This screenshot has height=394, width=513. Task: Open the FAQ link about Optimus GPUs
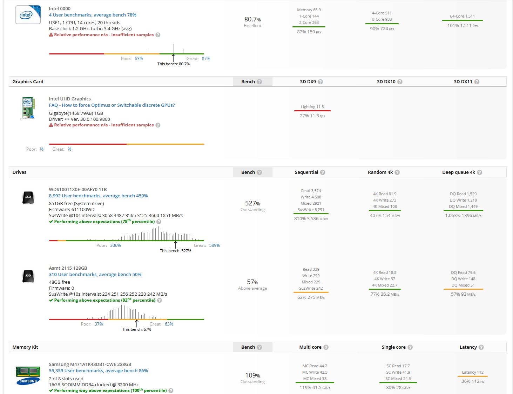coord(112,105)
